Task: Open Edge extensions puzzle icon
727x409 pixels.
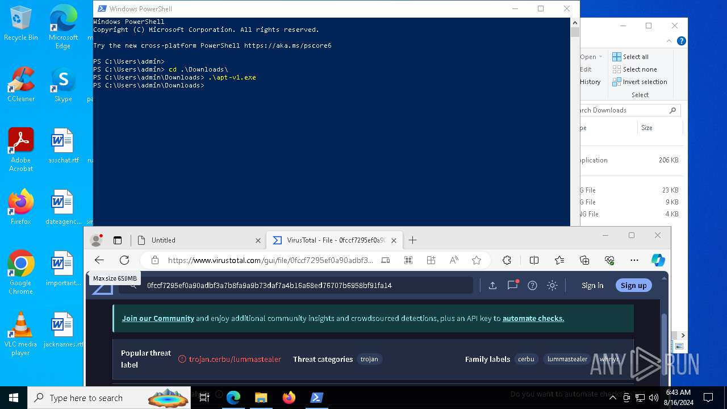Action: 507,260
